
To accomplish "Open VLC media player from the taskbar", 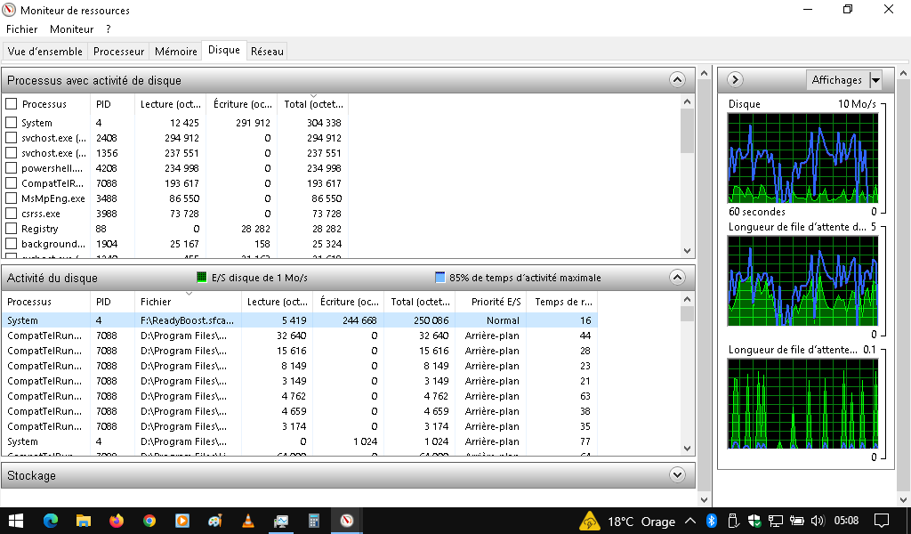I will point(248,521).
